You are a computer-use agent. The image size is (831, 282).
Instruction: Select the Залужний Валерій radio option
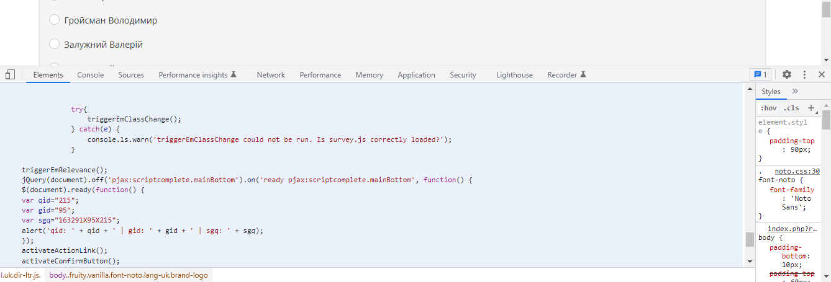[x=55, y=45]
